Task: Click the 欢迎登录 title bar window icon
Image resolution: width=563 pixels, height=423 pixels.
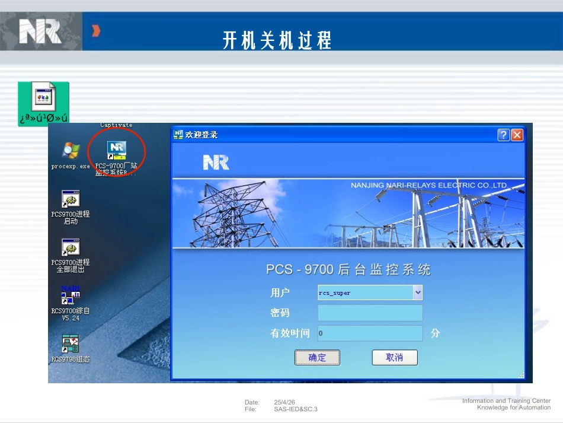Action: pos(178,135)
